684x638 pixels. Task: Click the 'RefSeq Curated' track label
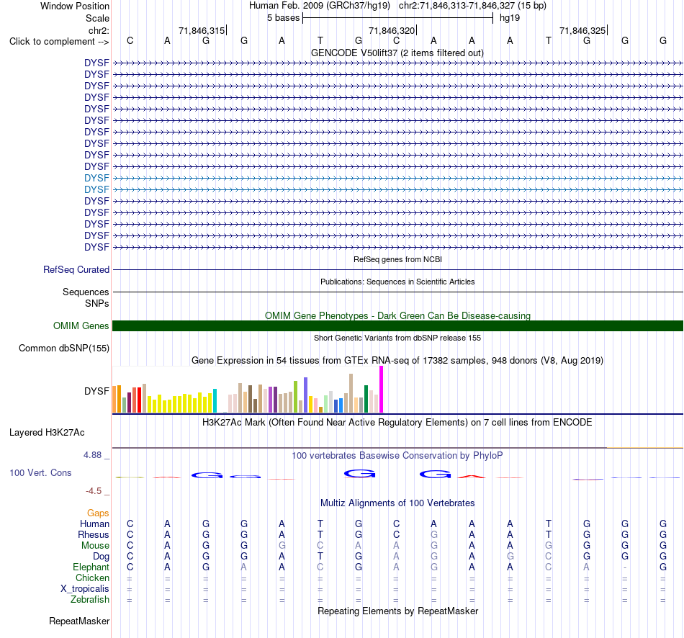tap(76, 270)
